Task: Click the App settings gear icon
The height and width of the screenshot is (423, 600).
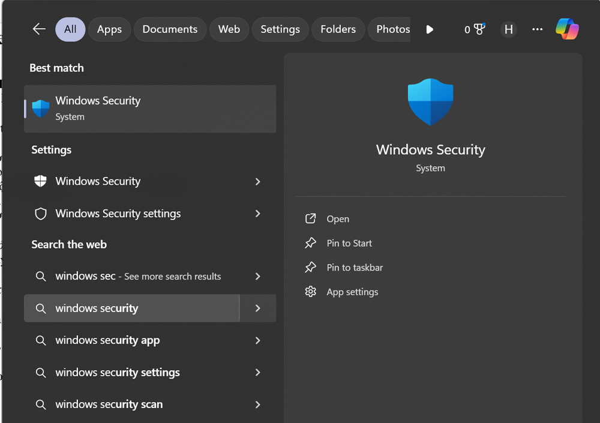Action: [x=310, y=292]
